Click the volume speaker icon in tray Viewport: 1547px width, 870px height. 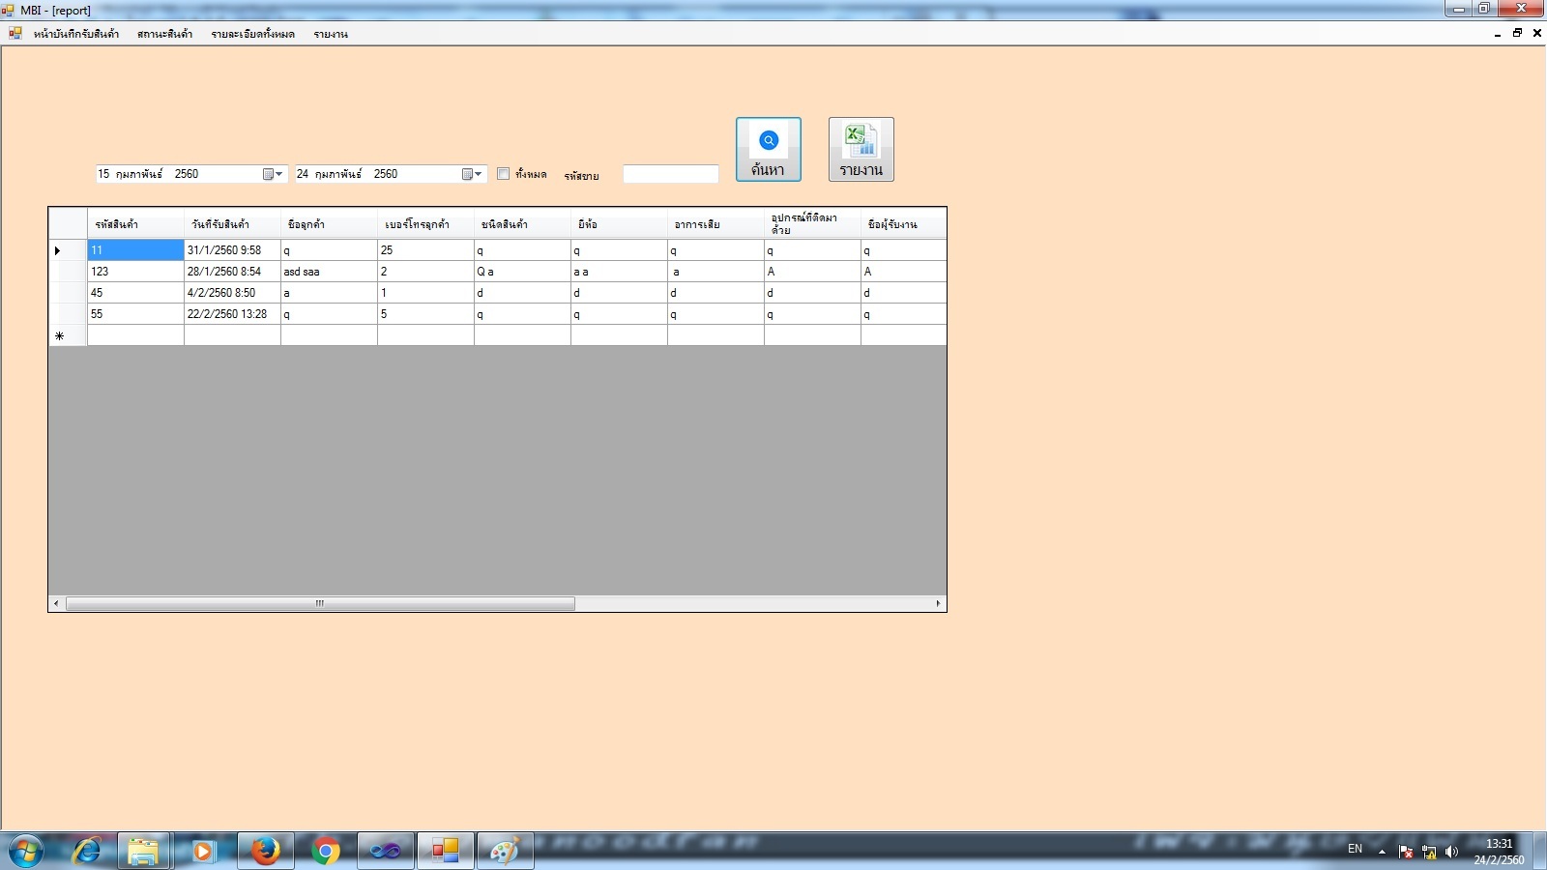(1451, 852)
